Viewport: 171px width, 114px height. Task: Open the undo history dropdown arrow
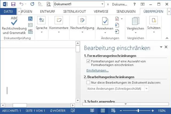click(x=26, y=4)
